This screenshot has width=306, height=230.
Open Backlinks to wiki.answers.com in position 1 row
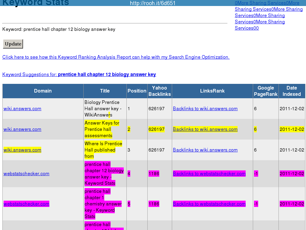pyautogui.click(x=205, y=109)
